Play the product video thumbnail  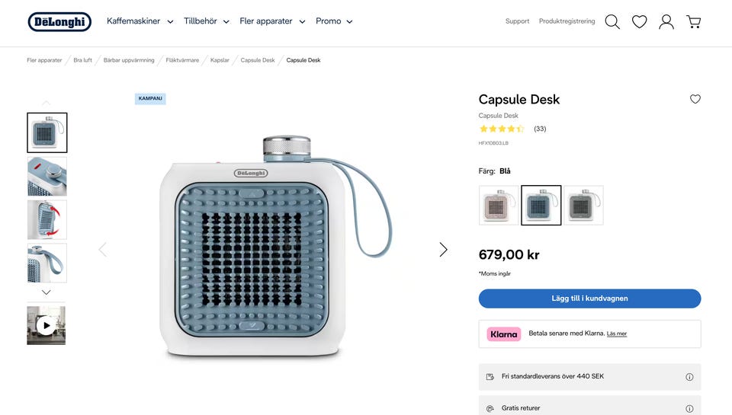point(47,326)
